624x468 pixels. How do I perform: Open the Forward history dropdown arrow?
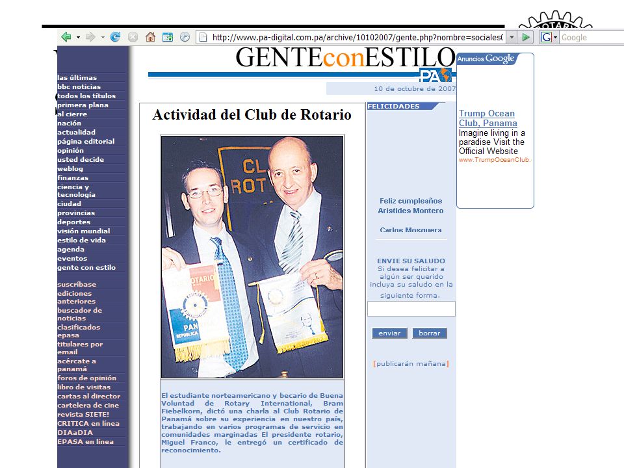click(x=103, y=38)
